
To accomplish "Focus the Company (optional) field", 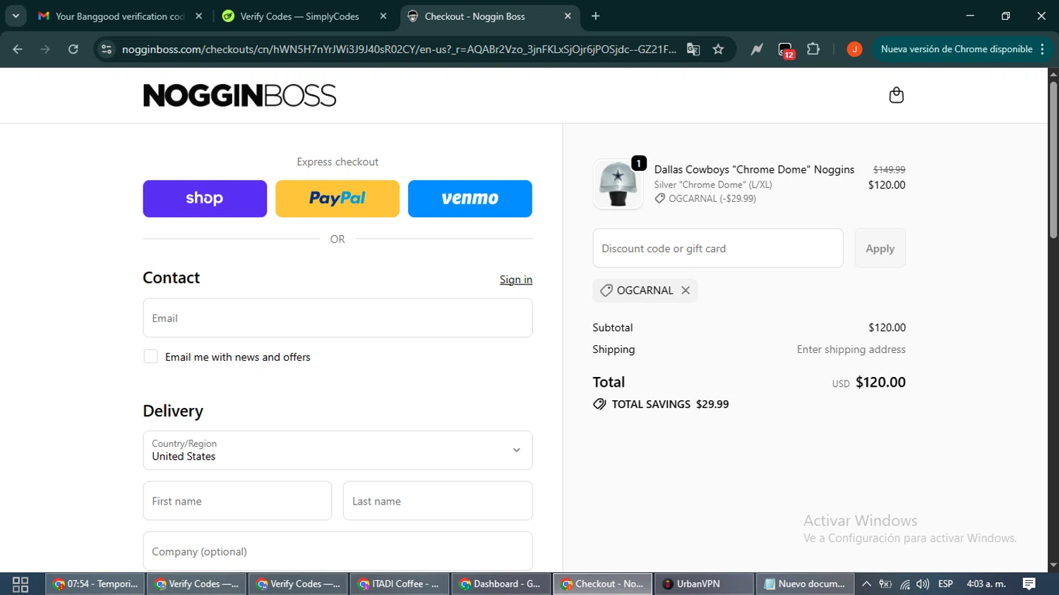I will coord(337,551).
